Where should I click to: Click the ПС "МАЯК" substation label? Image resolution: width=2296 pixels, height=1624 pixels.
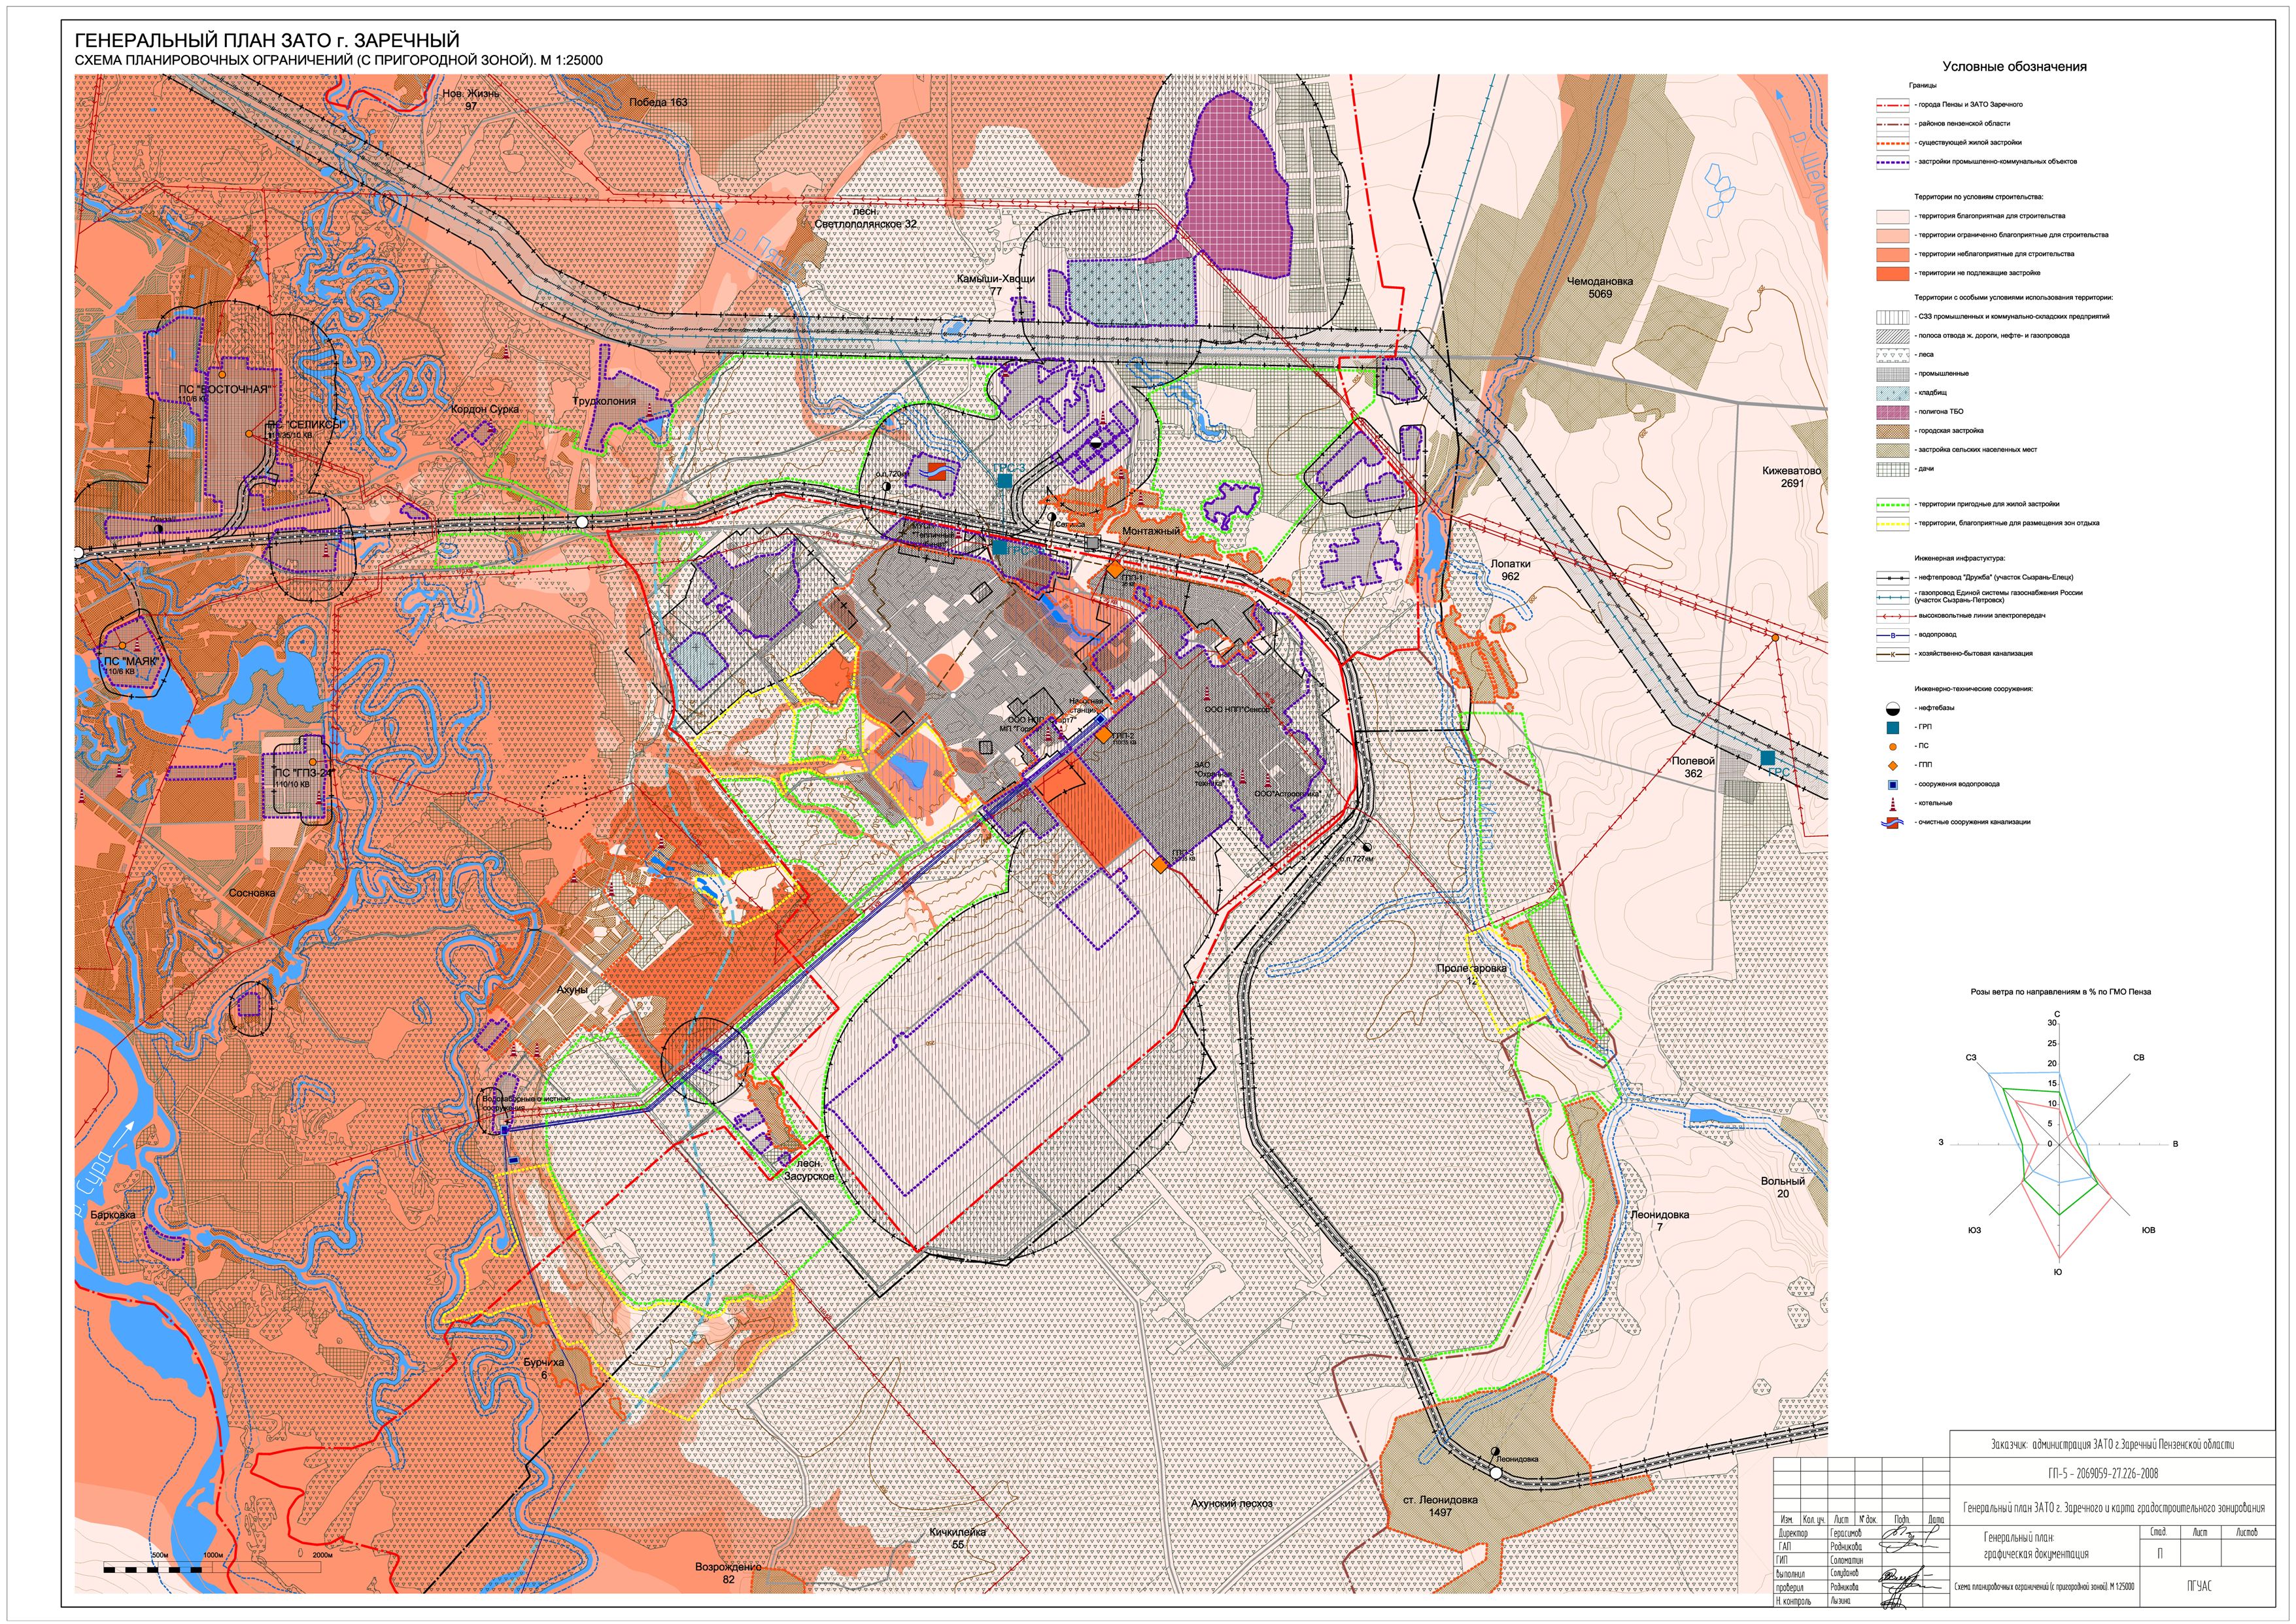tap(131, 662)
